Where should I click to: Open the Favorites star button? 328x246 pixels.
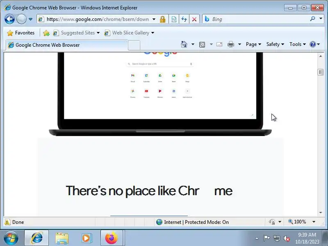21,33
